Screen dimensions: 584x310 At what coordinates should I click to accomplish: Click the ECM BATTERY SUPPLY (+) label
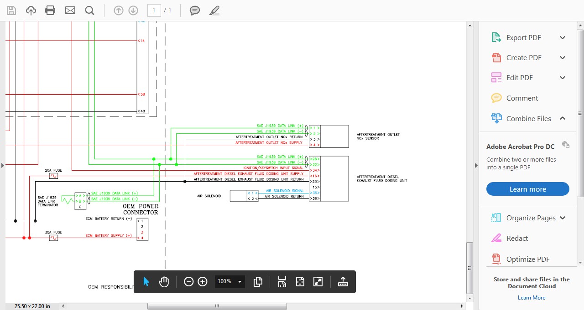click(109, 235)
